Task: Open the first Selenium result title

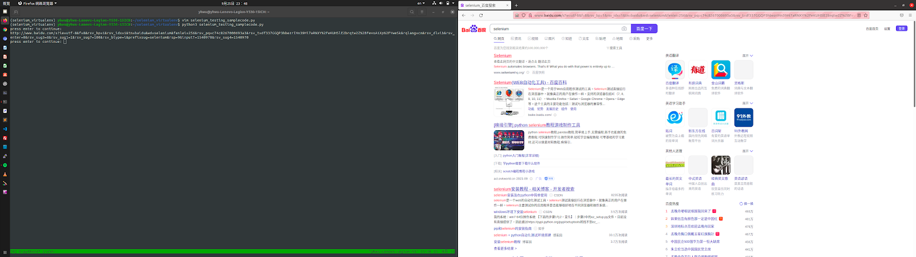Action: coord(503,56)
